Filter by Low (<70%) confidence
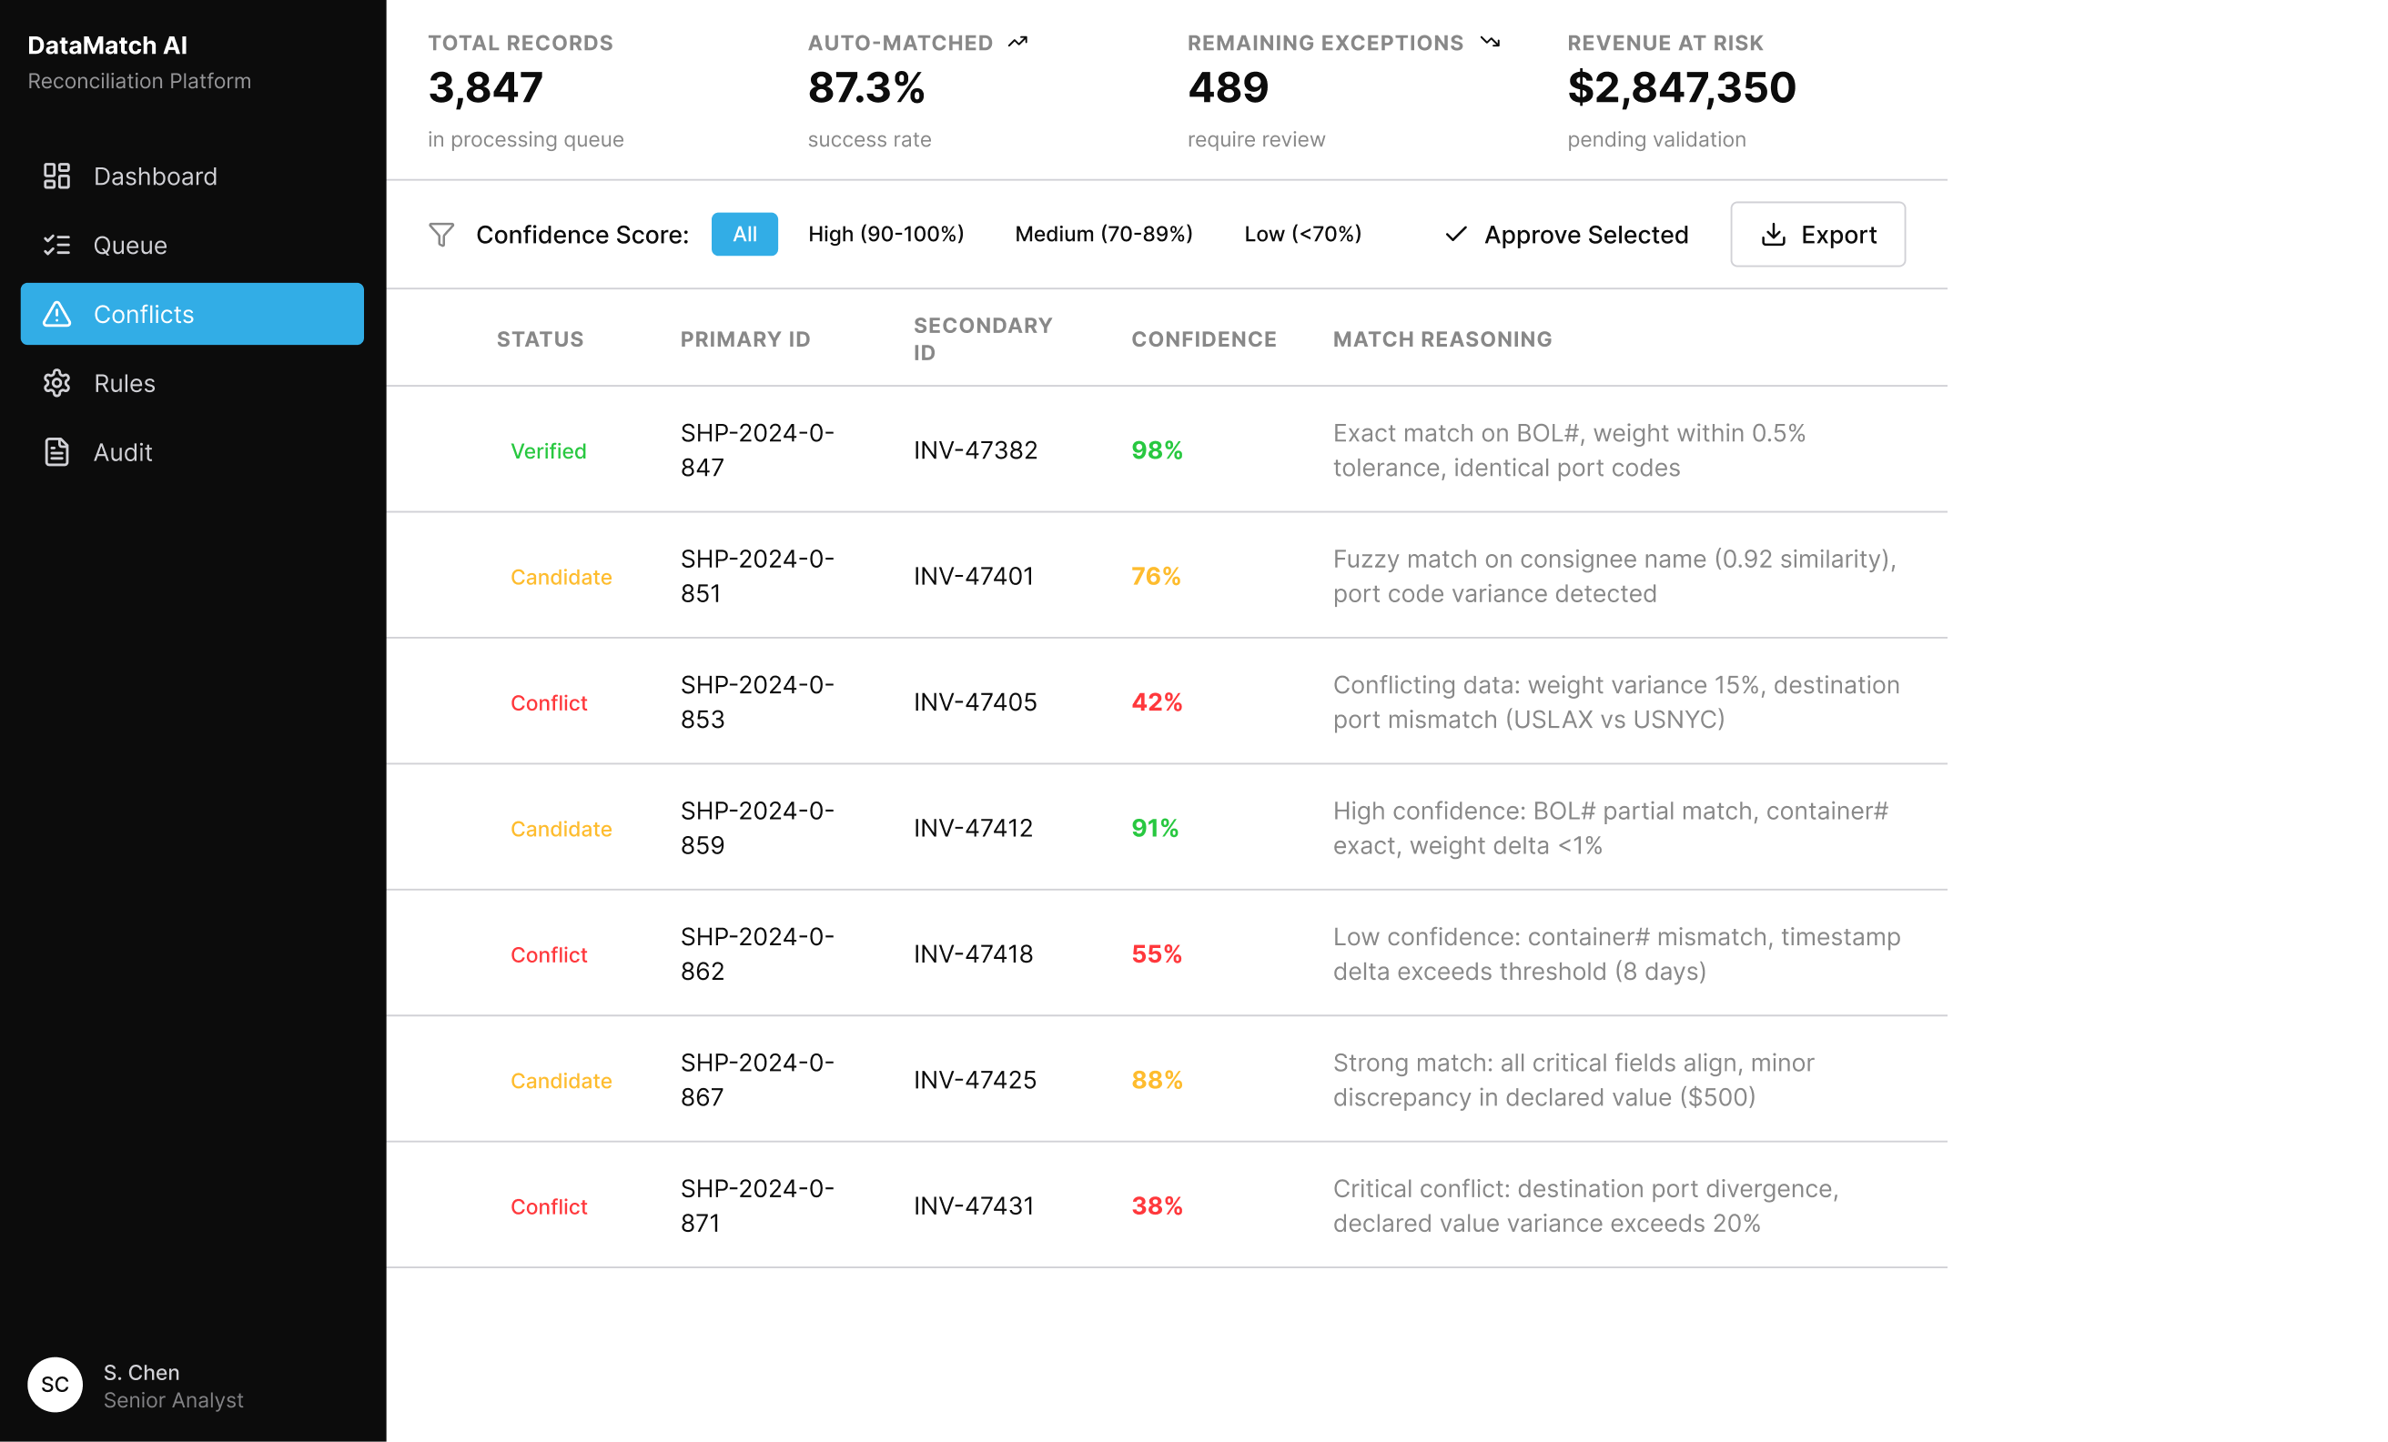The height and width of the screenshot is (1442, 2388). click(x=1301, y=235)
